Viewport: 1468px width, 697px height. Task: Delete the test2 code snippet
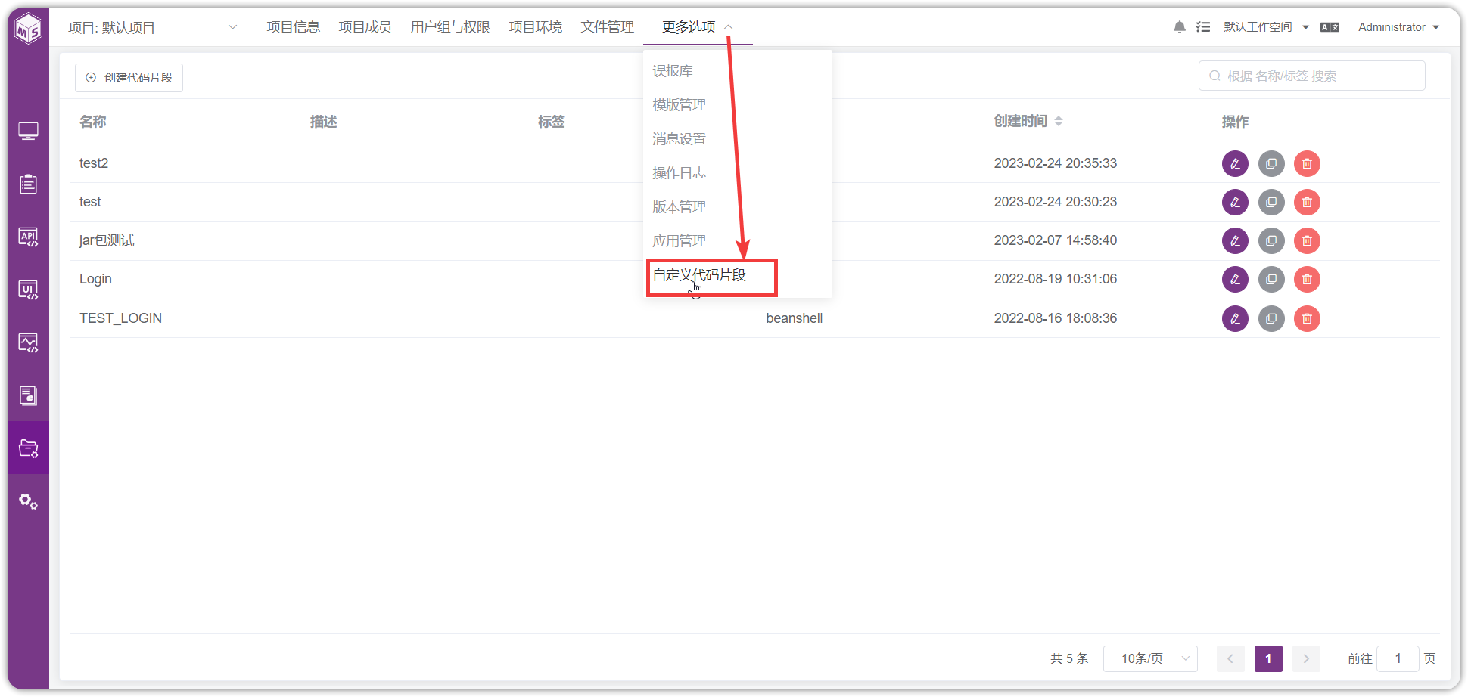pos(1307,163)
